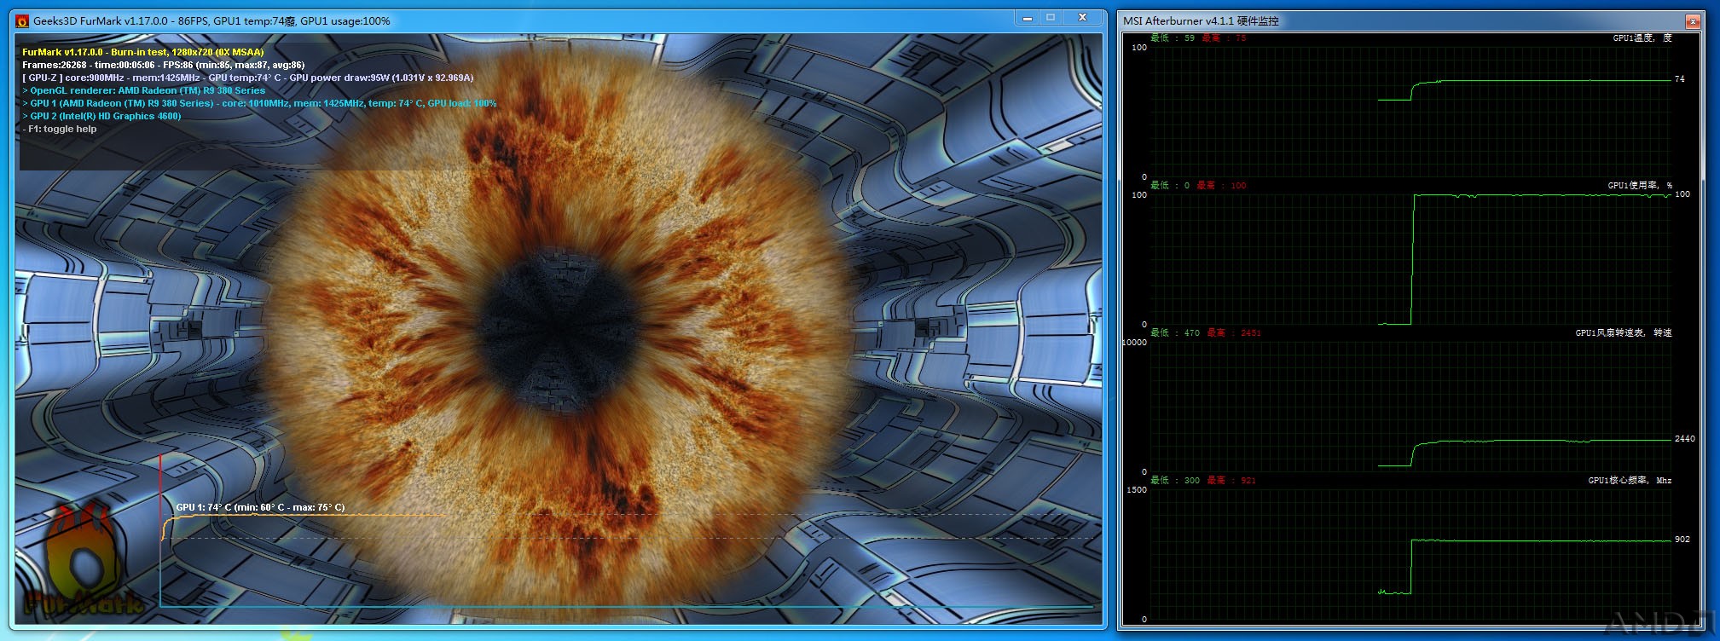Viewport: 1720px width, 641px height.
Task: Minimize the Geeks3D FurMark window
Action: coord(1027,18)
